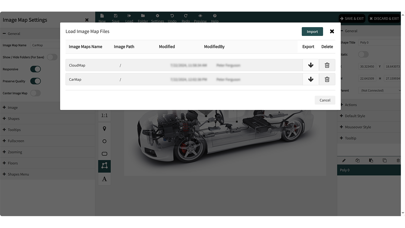Click the Import button

tap(312, 31)
